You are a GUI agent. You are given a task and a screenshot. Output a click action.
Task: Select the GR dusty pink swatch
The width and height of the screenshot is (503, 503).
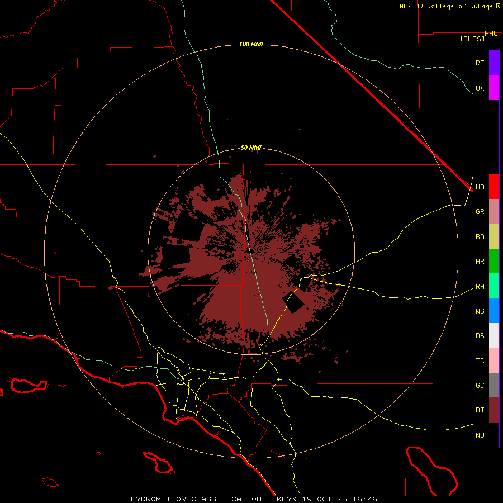click(493, 211)
